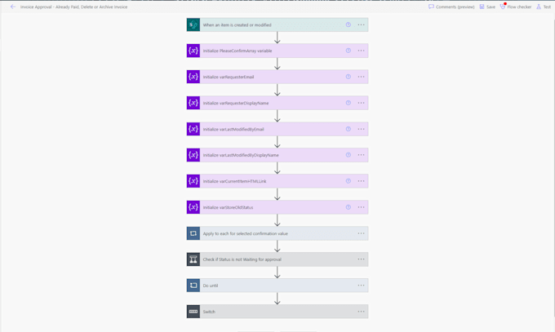Click variable icon of PleaseConfirmArray step
This screenshot has width=555, height=332.
click(x=193, y=51)
